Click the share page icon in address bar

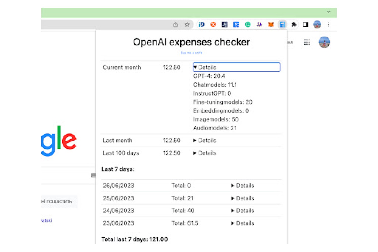coord(176,24)
